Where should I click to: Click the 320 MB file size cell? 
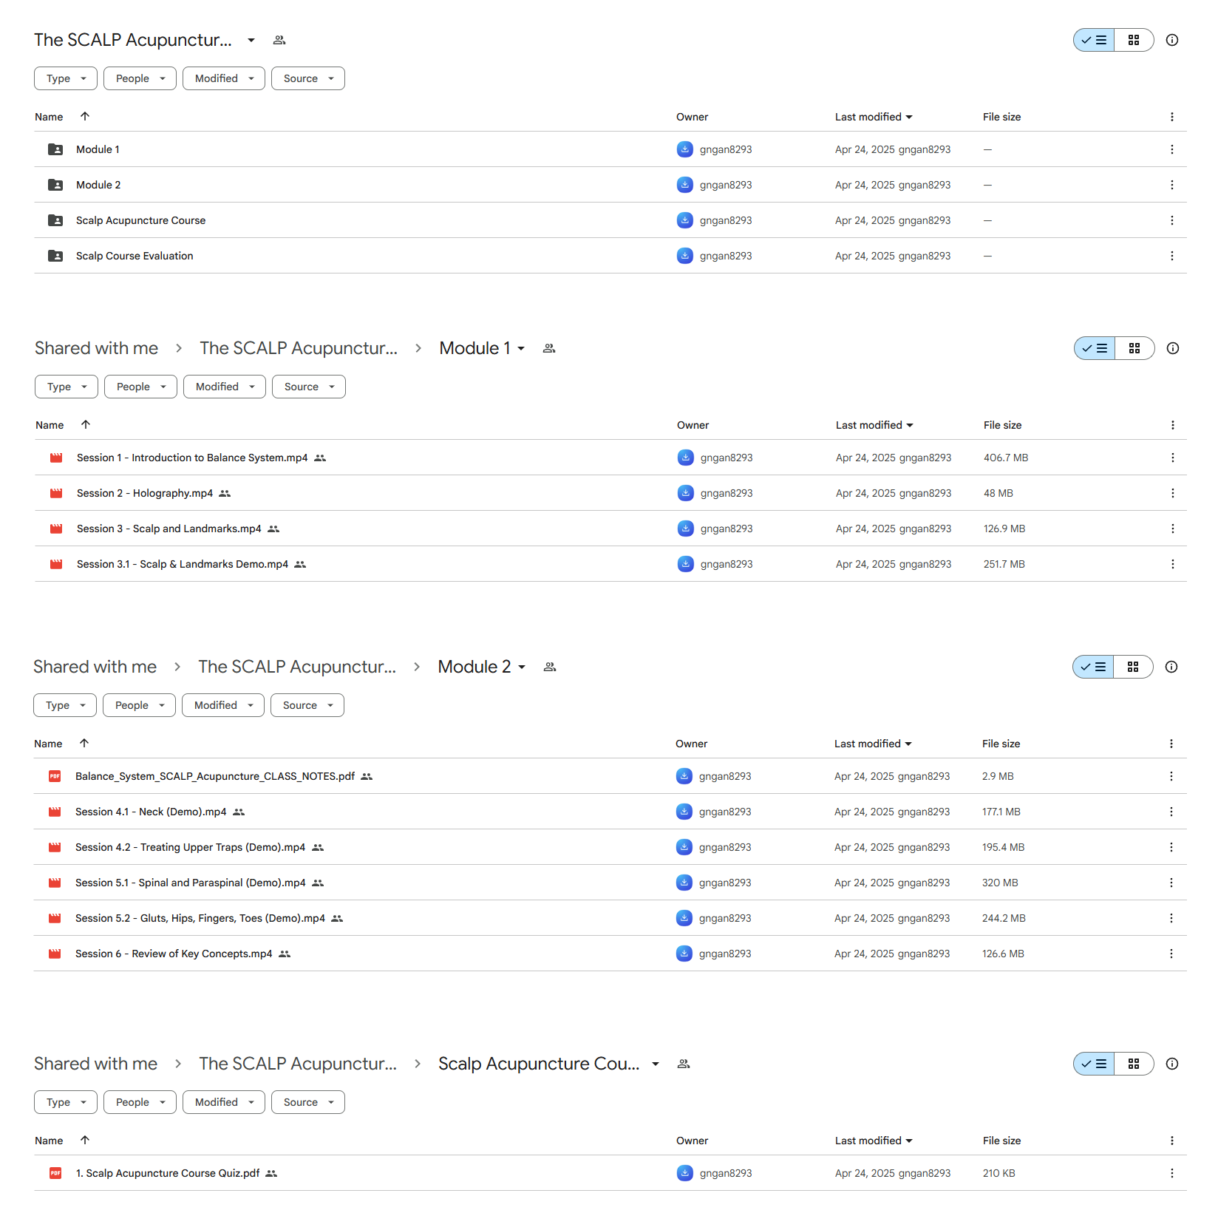point(1000,883)
